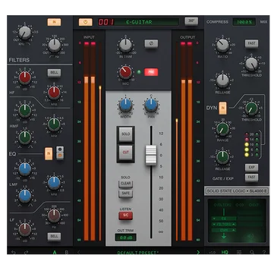Select EXT option in routing display

tap(253, 205)
